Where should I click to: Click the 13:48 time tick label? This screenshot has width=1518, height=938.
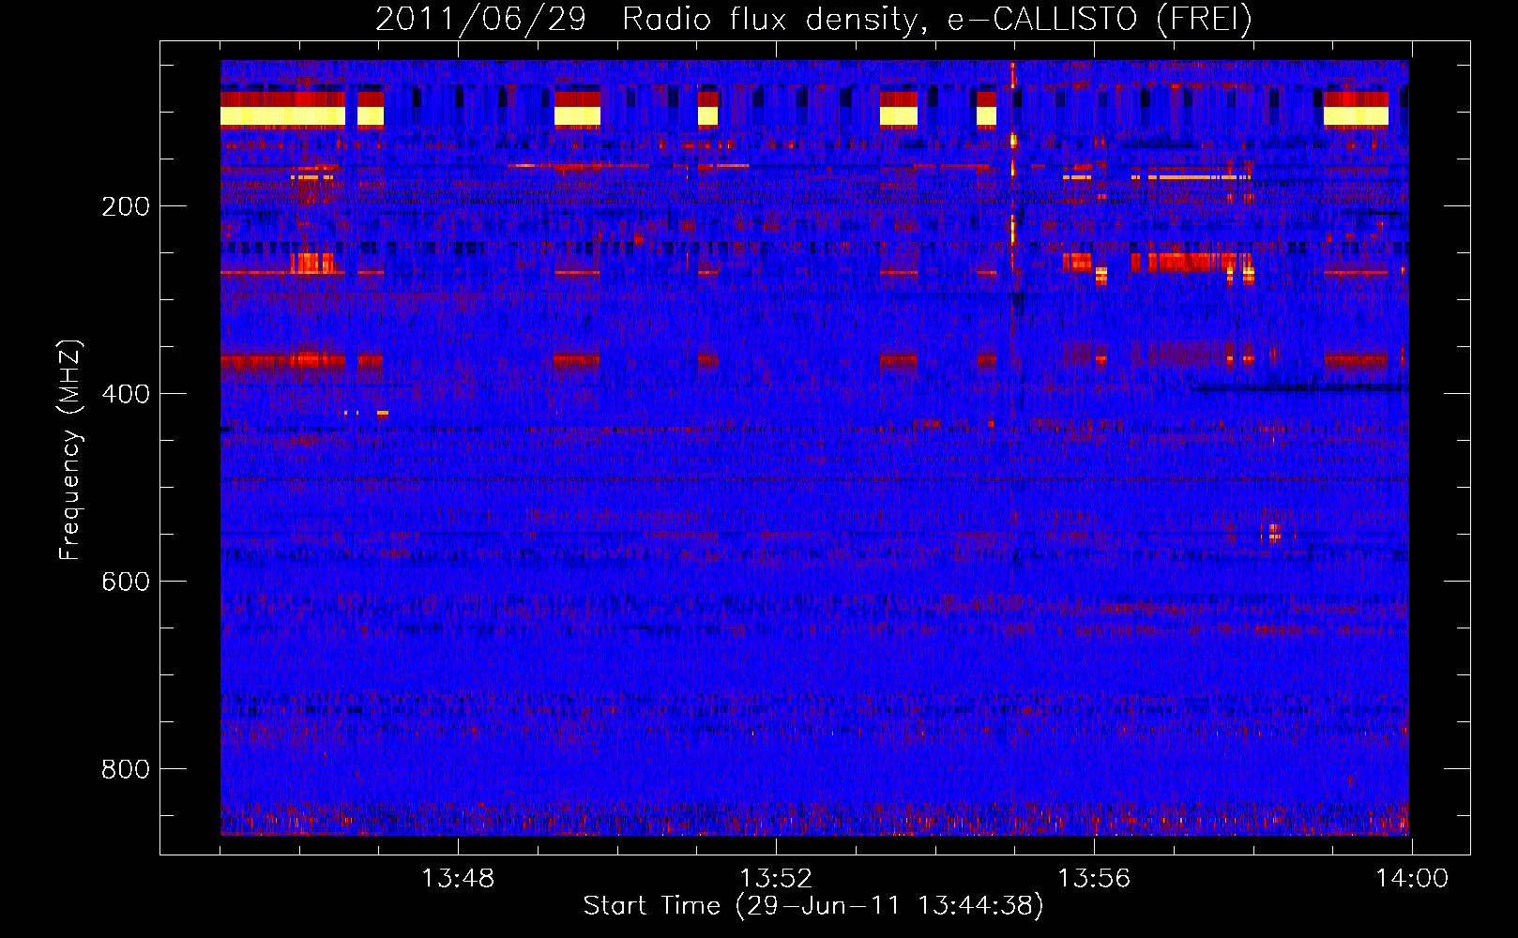coord(458,879)
